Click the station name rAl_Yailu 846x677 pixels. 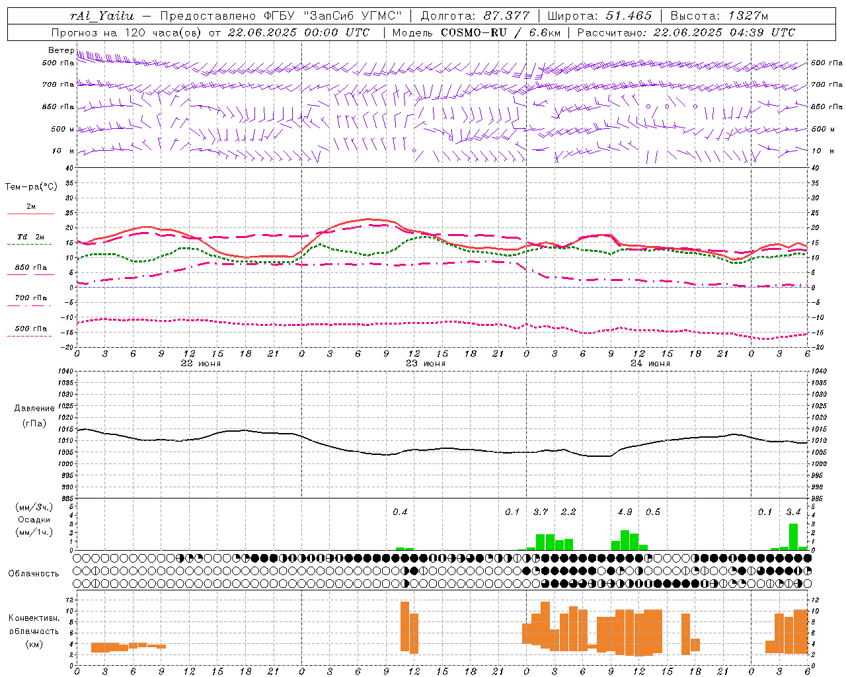pyautogui.click(x=102, y=16)
